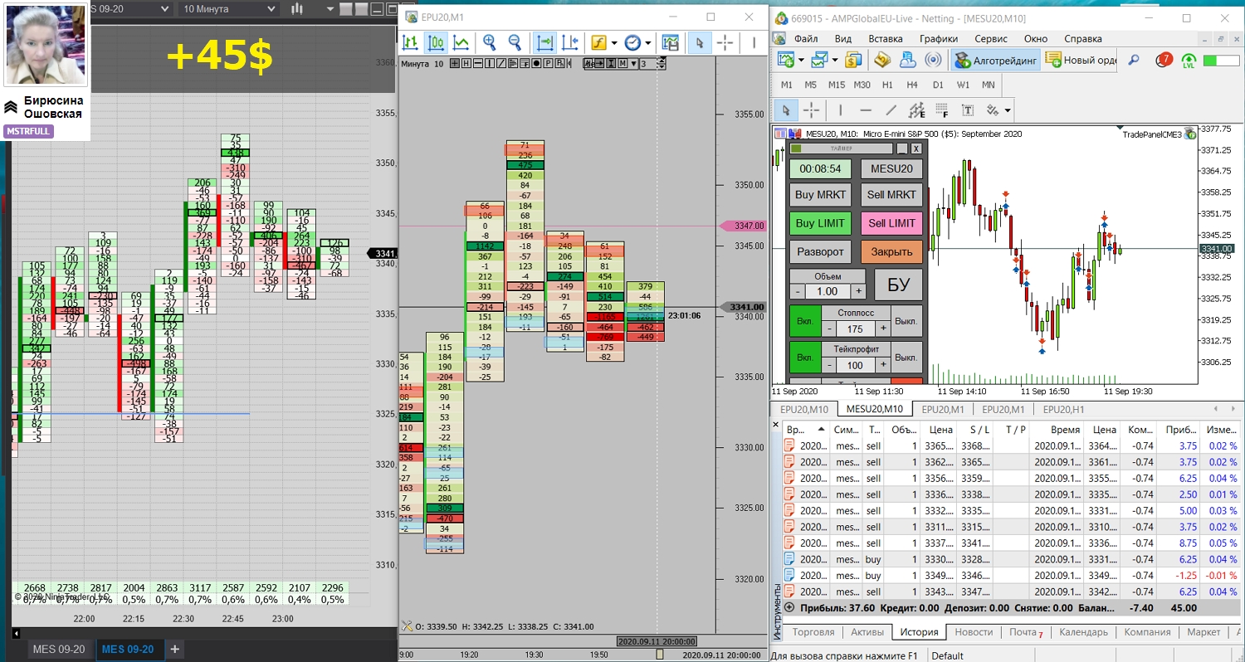Select the crosshair tool in EPU20,M1 toolbar
Viewport: 1245px width, 662px height.
point(725,43)
